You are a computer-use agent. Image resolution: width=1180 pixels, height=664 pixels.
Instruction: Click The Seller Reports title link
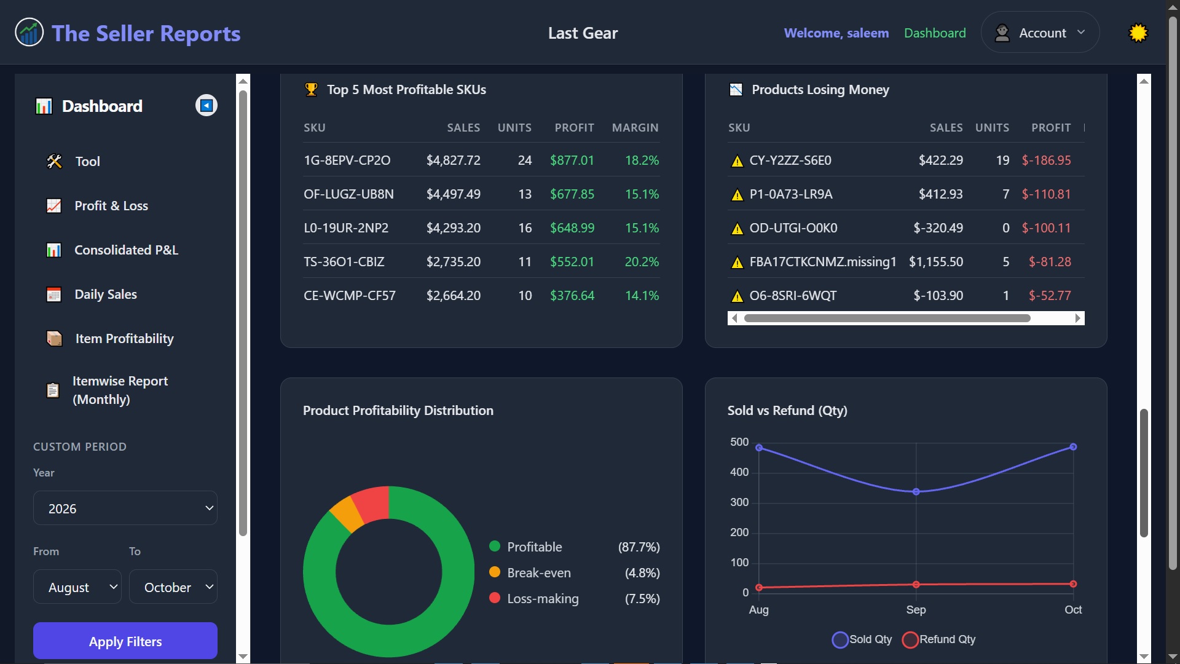pyautogui.click(x=146, y=33)
